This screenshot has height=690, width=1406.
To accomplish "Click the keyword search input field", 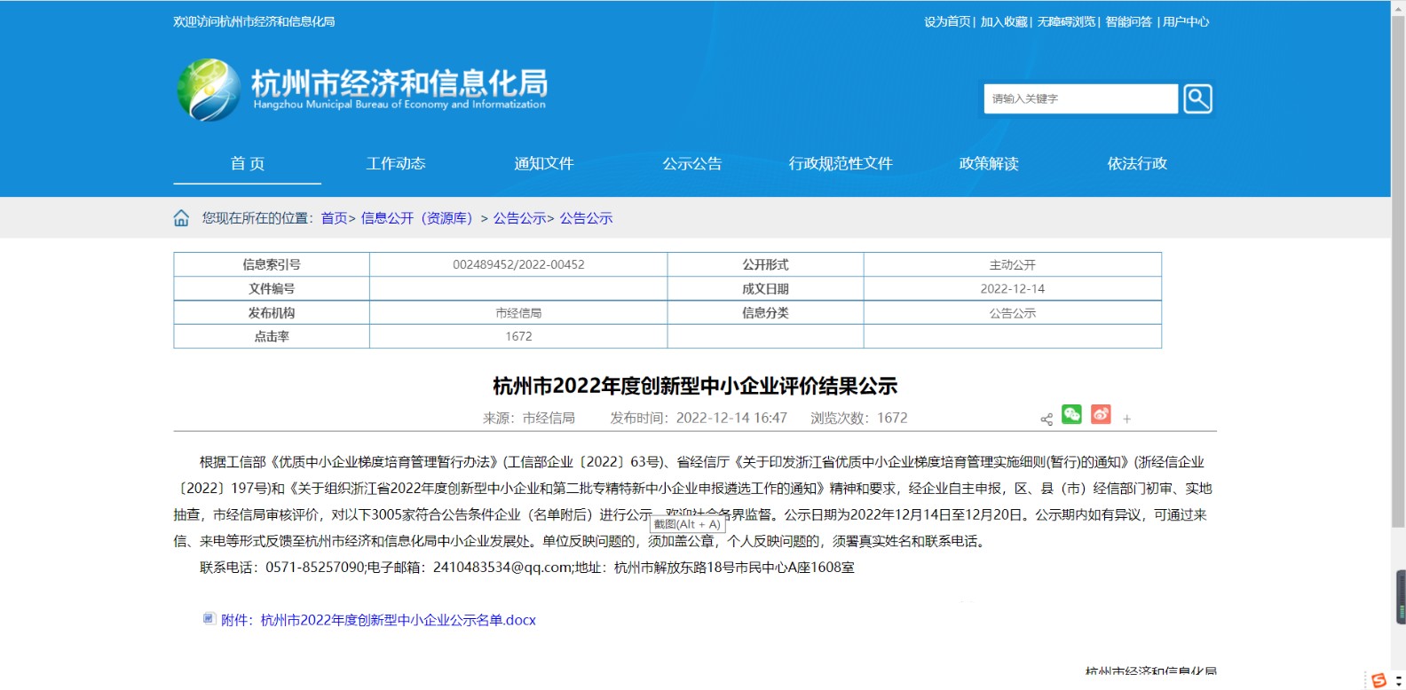I will (x=1080, y=98).
